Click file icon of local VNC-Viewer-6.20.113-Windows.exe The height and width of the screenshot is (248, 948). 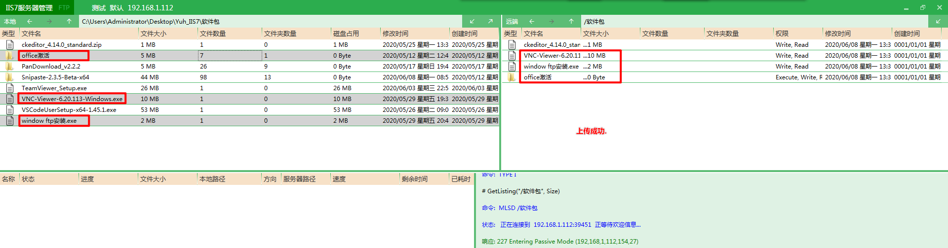click(9, 99)
